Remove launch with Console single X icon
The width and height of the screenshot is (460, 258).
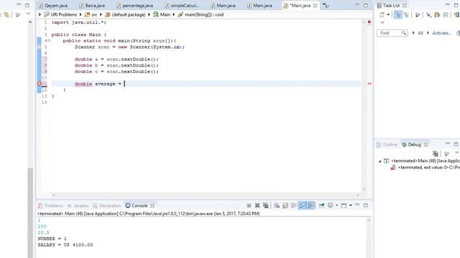[257, 206]
